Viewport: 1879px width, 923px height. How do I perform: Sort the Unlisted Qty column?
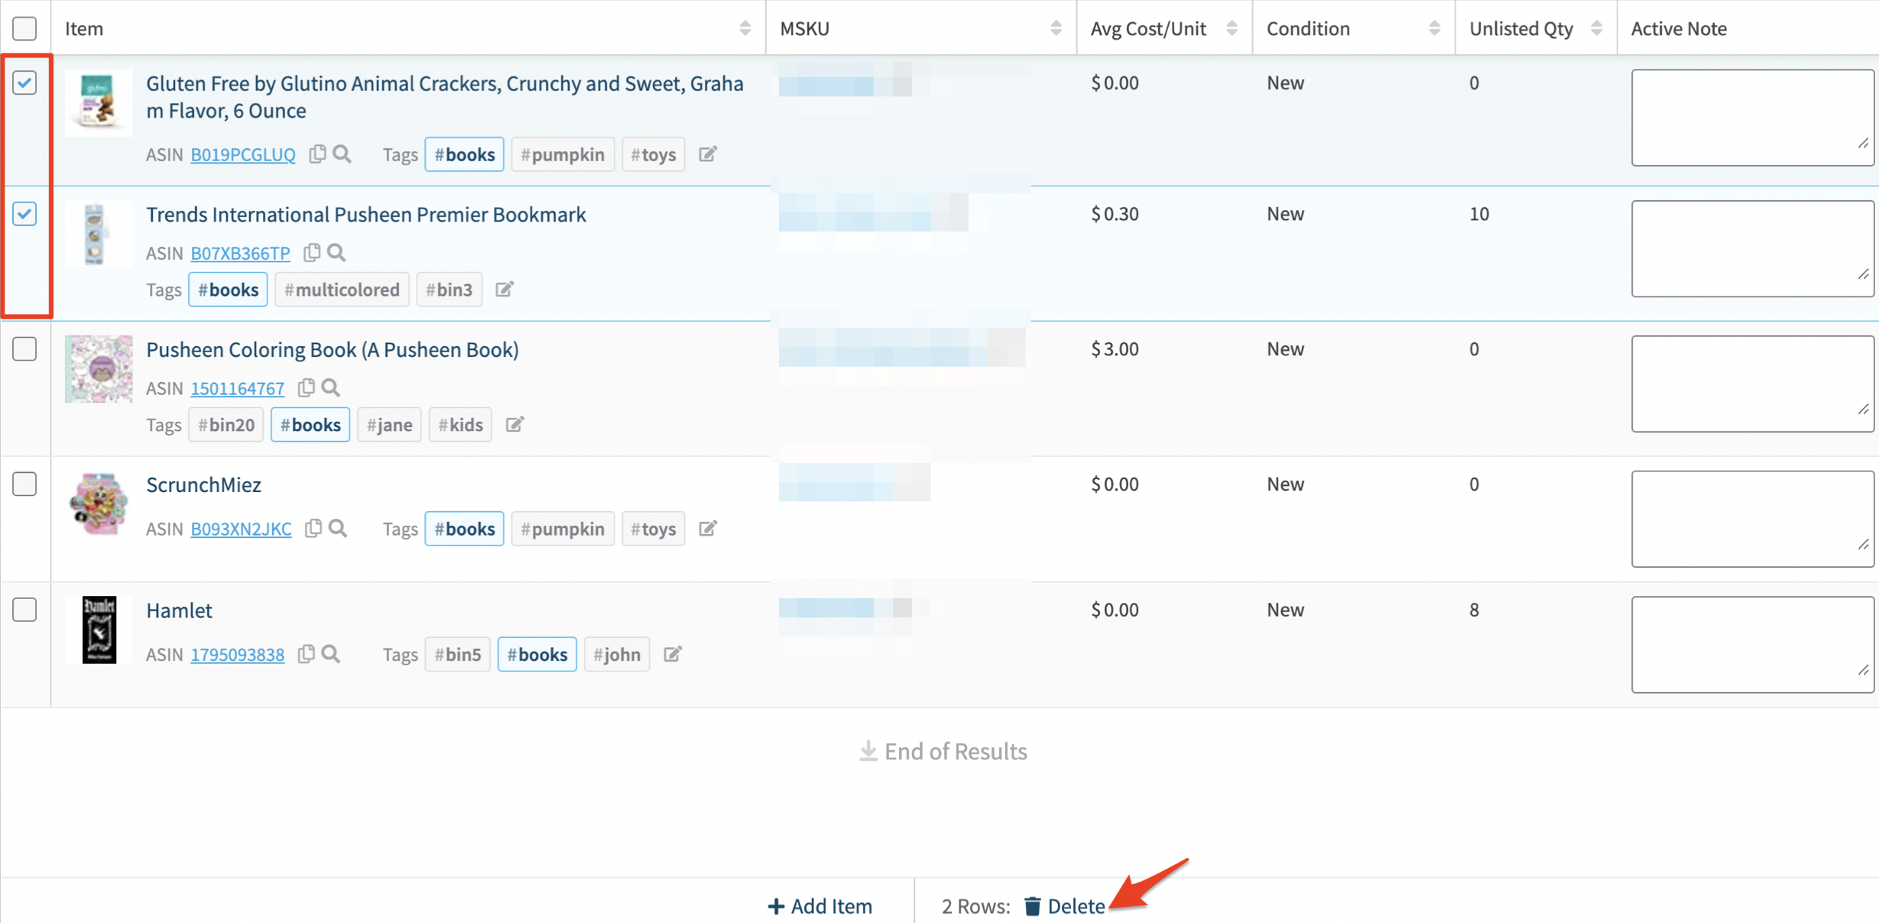[1596, 28]
